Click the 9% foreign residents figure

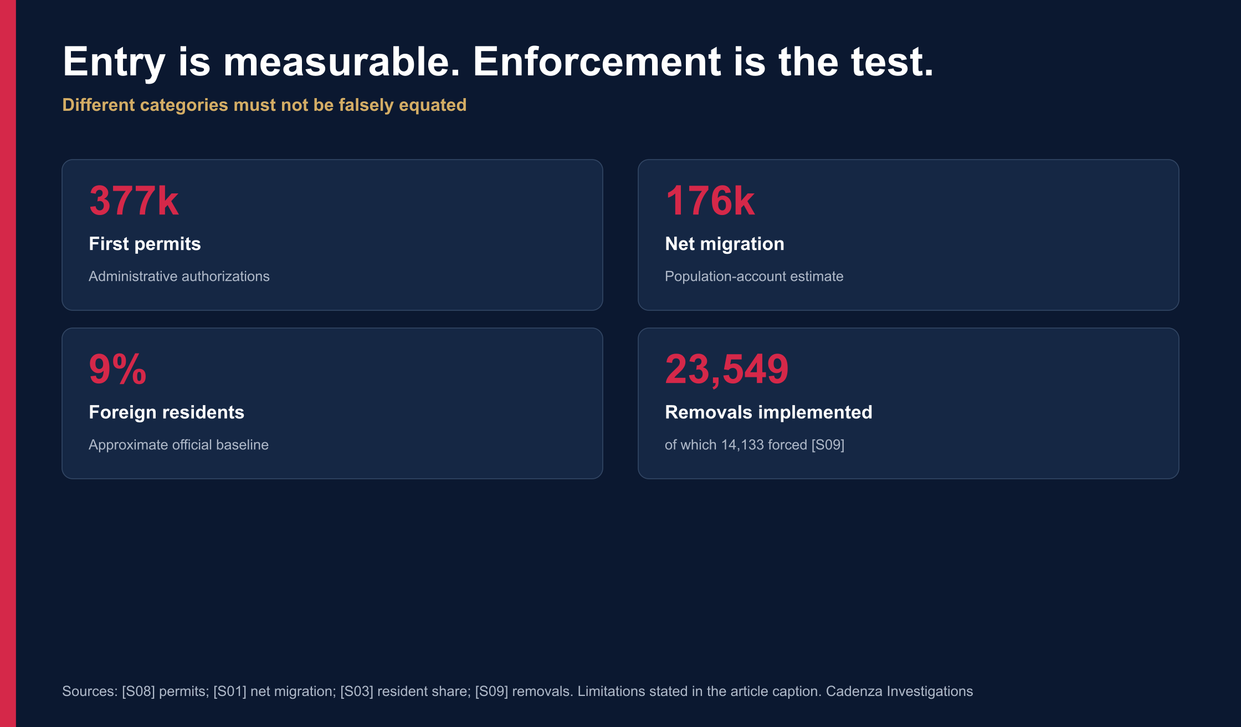click(x=117, y=369)
